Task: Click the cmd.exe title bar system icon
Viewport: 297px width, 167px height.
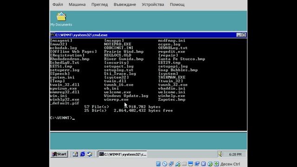Action: click(x=52, y=35)
